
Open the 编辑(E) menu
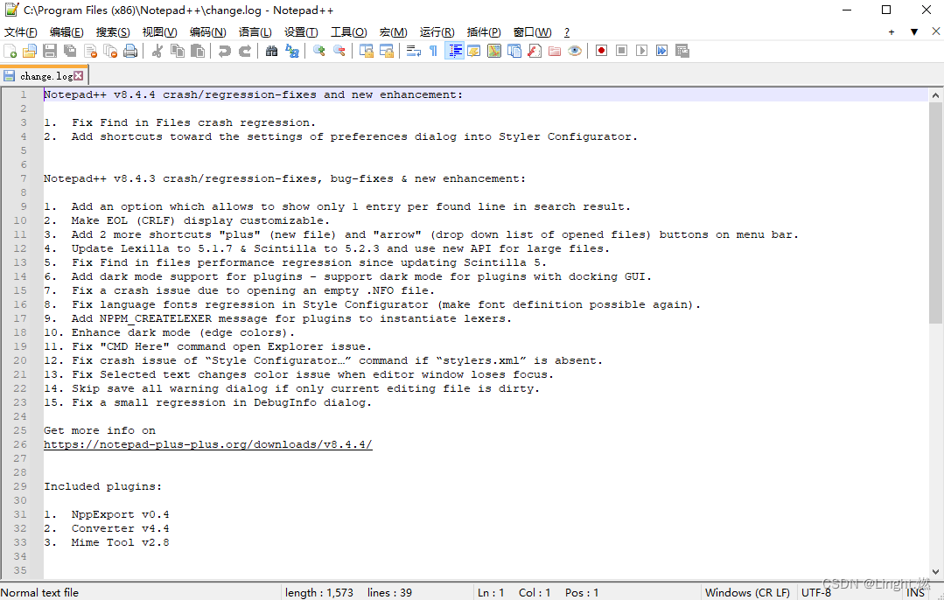[66, 31]
